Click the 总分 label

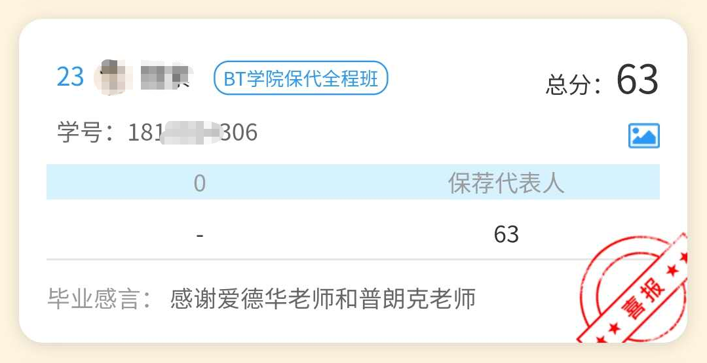tap(573, 84)
